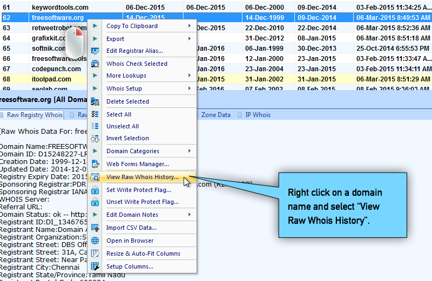This screenshot has height=281, width=432.
Task: Expand the Domain Categories submenu arrow
Action: (x=190, y=151)
